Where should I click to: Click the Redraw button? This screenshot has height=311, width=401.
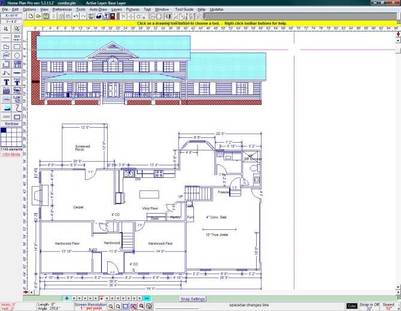[x=11, y=124]
